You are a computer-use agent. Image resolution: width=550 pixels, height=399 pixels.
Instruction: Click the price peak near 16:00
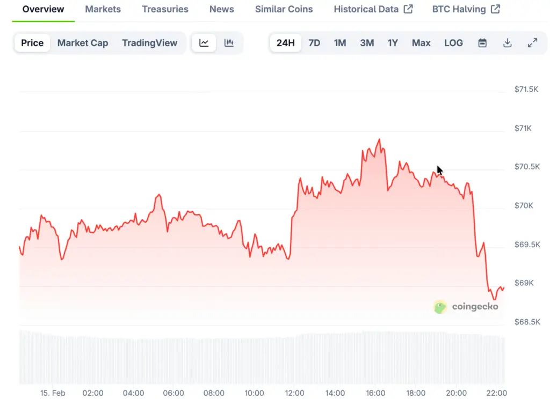[379, 139]
